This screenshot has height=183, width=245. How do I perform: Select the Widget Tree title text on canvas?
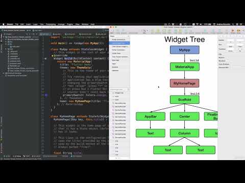185,40
